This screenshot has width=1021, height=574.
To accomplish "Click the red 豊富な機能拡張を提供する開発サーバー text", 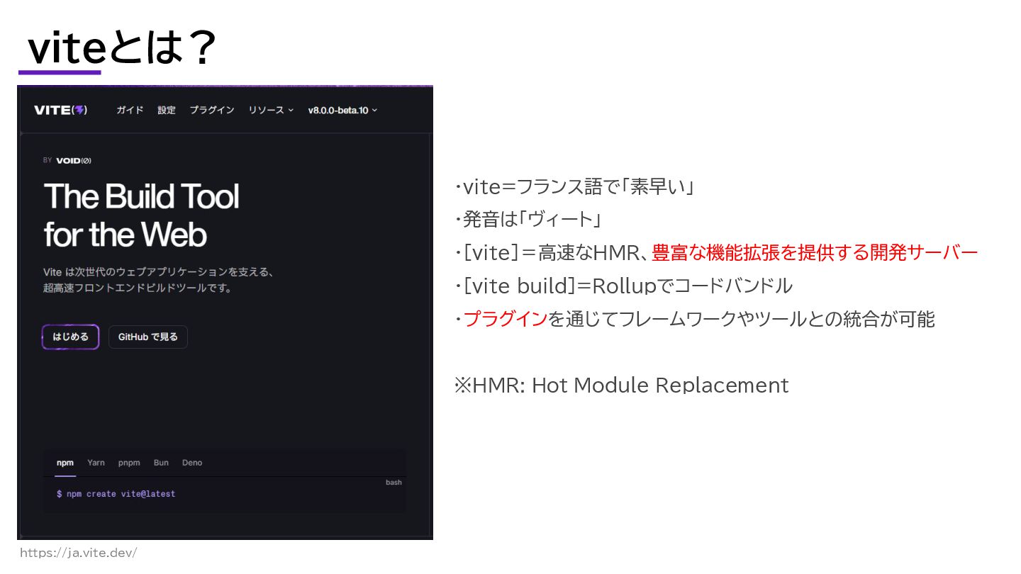I will 815,253.
